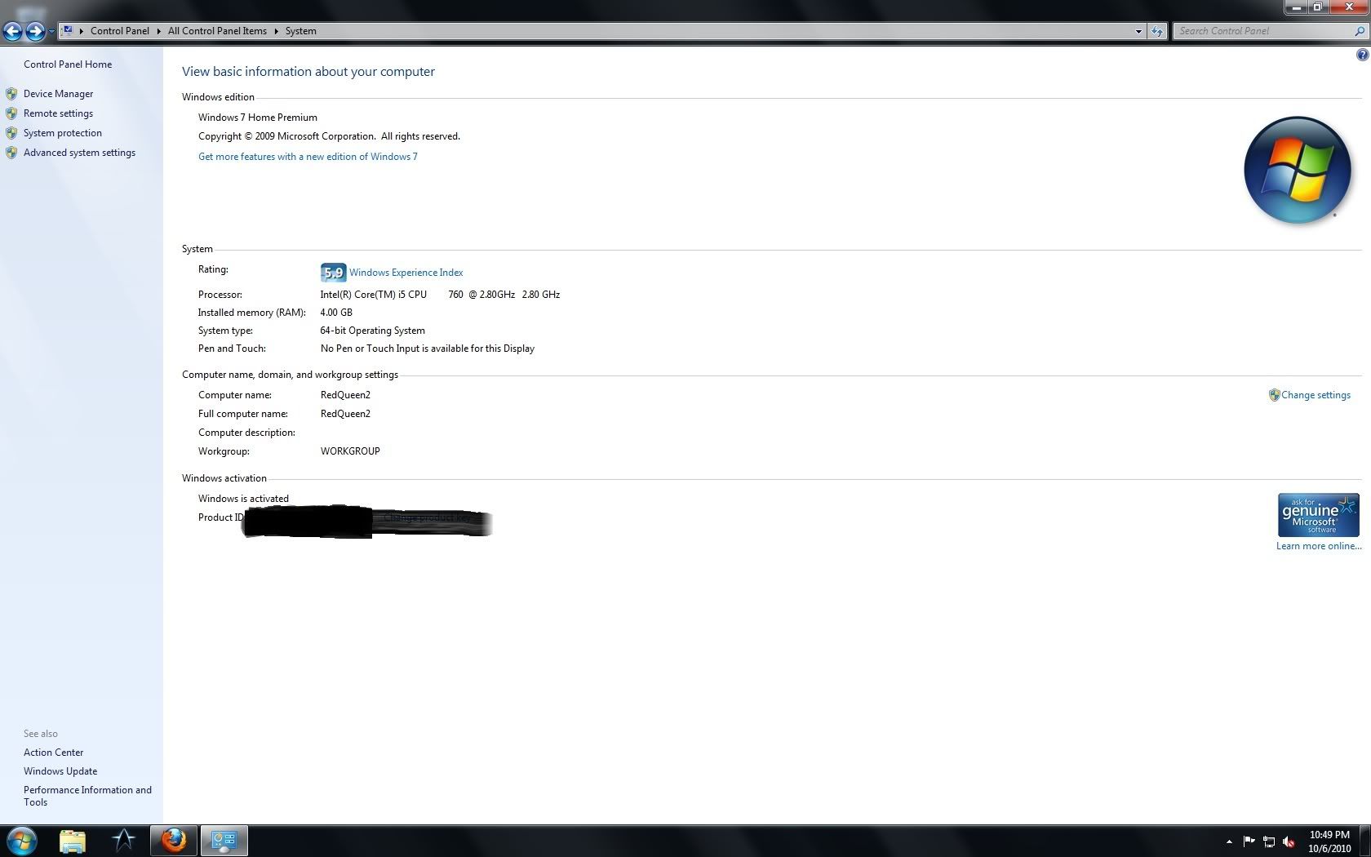Click the System breadcrumb item
Screen dimensions: 1371x857
[x=300, y=31]
